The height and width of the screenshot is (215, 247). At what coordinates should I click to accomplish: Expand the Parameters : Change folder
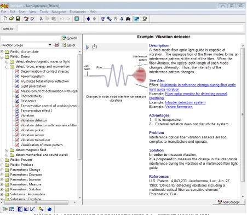[x=2, y=170]
